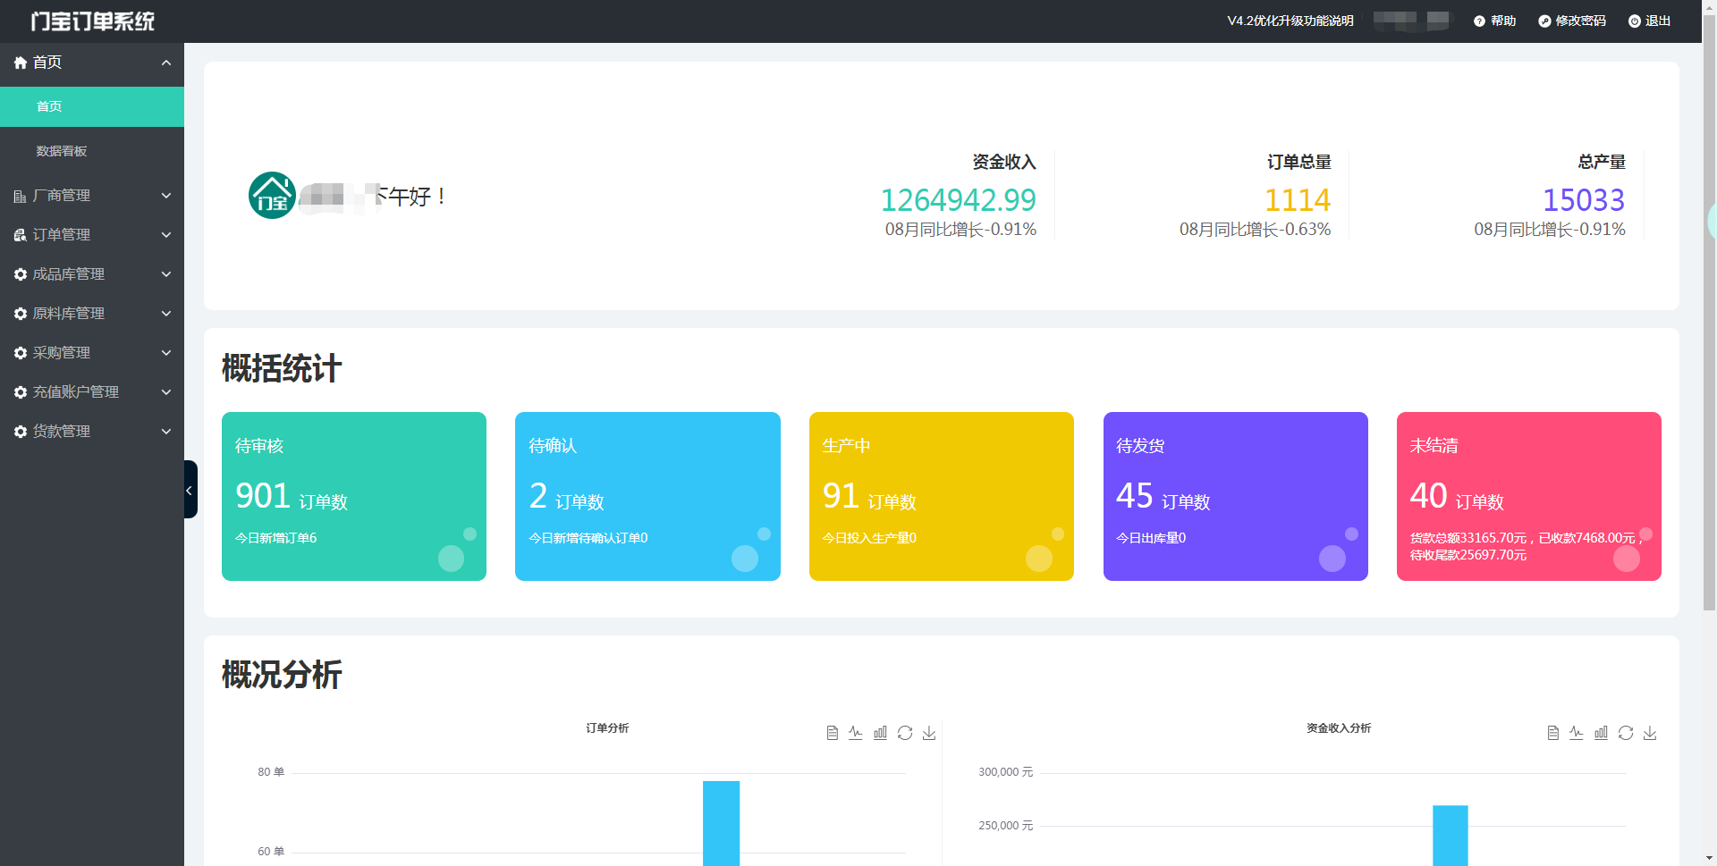Switch 订单分析 chart to bar view
Viewport: 1717px width, 866px height.
880,733
